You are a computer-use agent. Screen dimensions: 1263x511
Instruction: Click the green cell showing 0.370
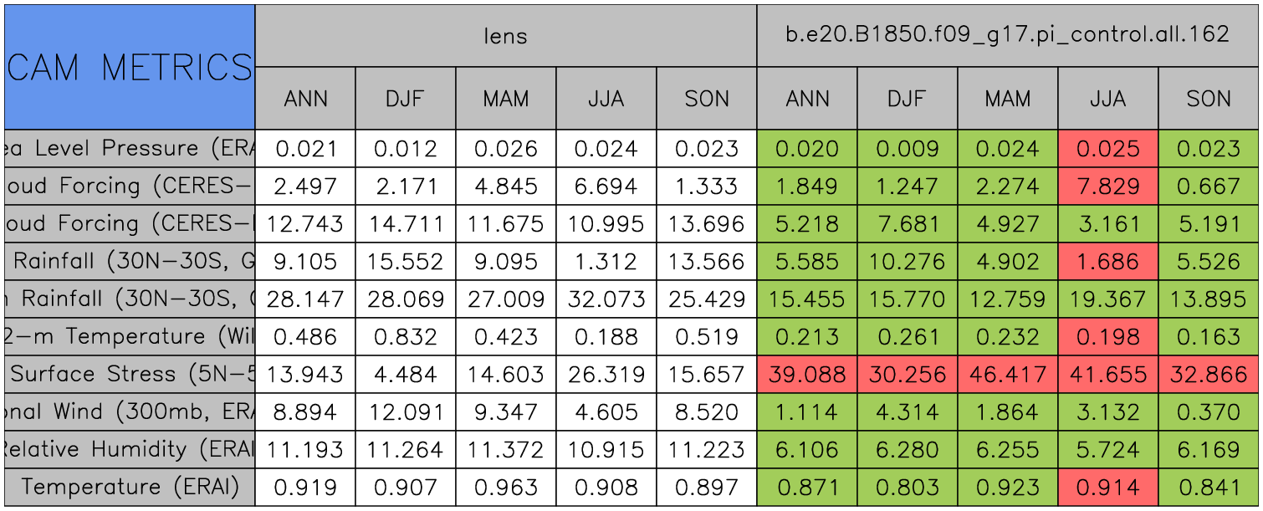click(x=1209, y=411)
